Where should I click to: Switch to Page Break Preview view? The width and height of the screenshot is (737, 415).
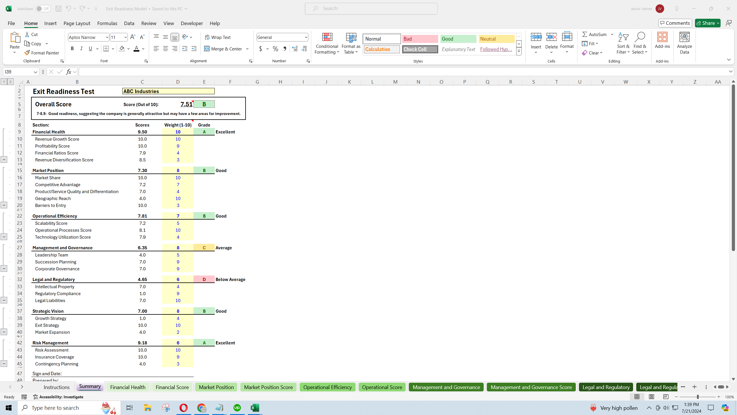[x=666, y=397]
